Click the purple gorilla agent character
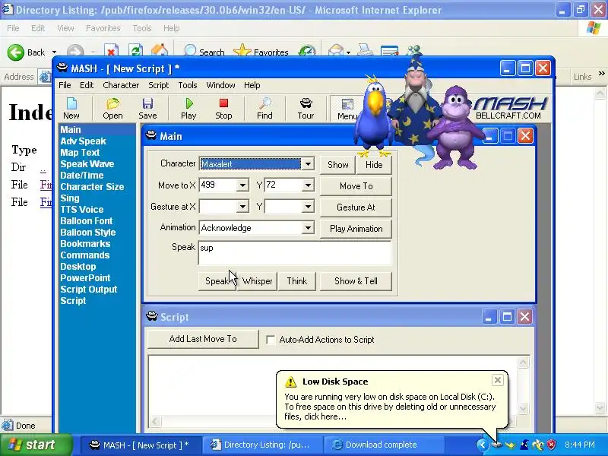Screen dimensions: 608x456 (455, 128)
